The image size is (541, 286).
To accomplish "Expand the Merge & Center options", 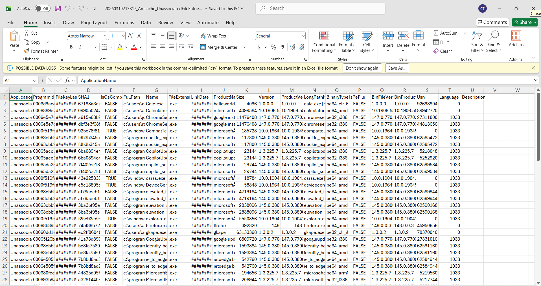I will click(x=244, y=47).
